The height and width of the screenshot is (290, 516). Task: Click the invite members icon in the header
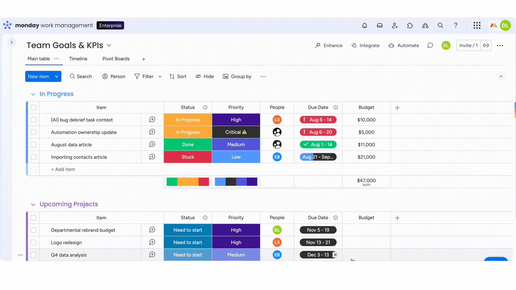tap(395, 25)
